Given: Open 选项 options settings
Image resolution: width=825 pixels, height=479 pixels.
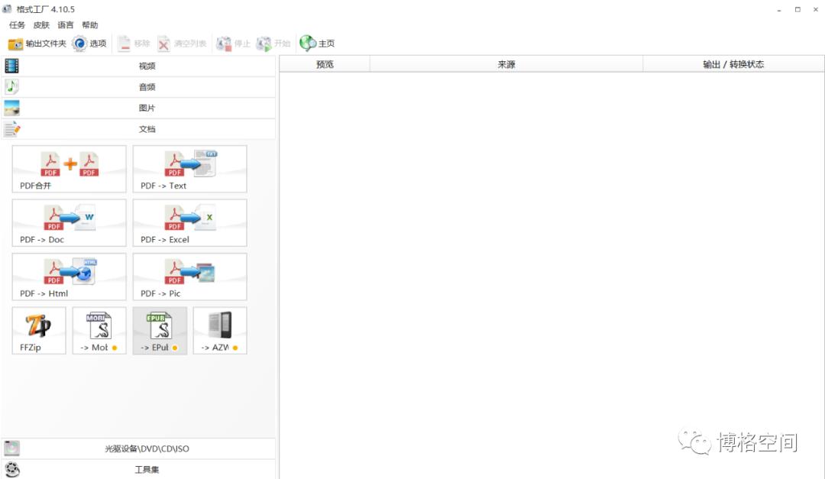Looking at the screenshot, I should click(x=89, y=44).
